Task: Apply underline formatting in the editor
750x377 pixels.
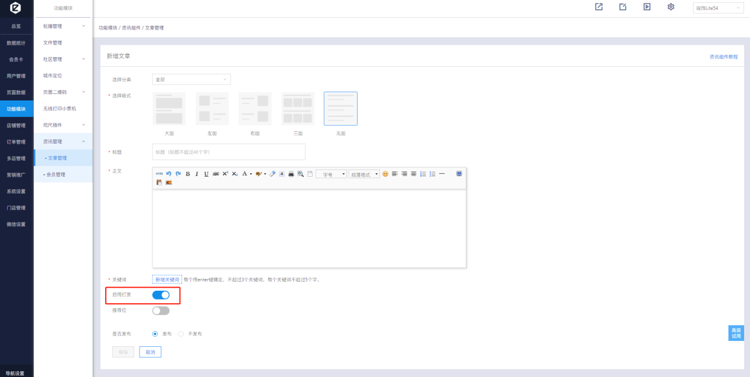Action: pos(206,174)
